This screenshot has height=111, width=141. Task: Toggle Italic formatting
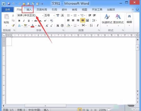point(24,21)
